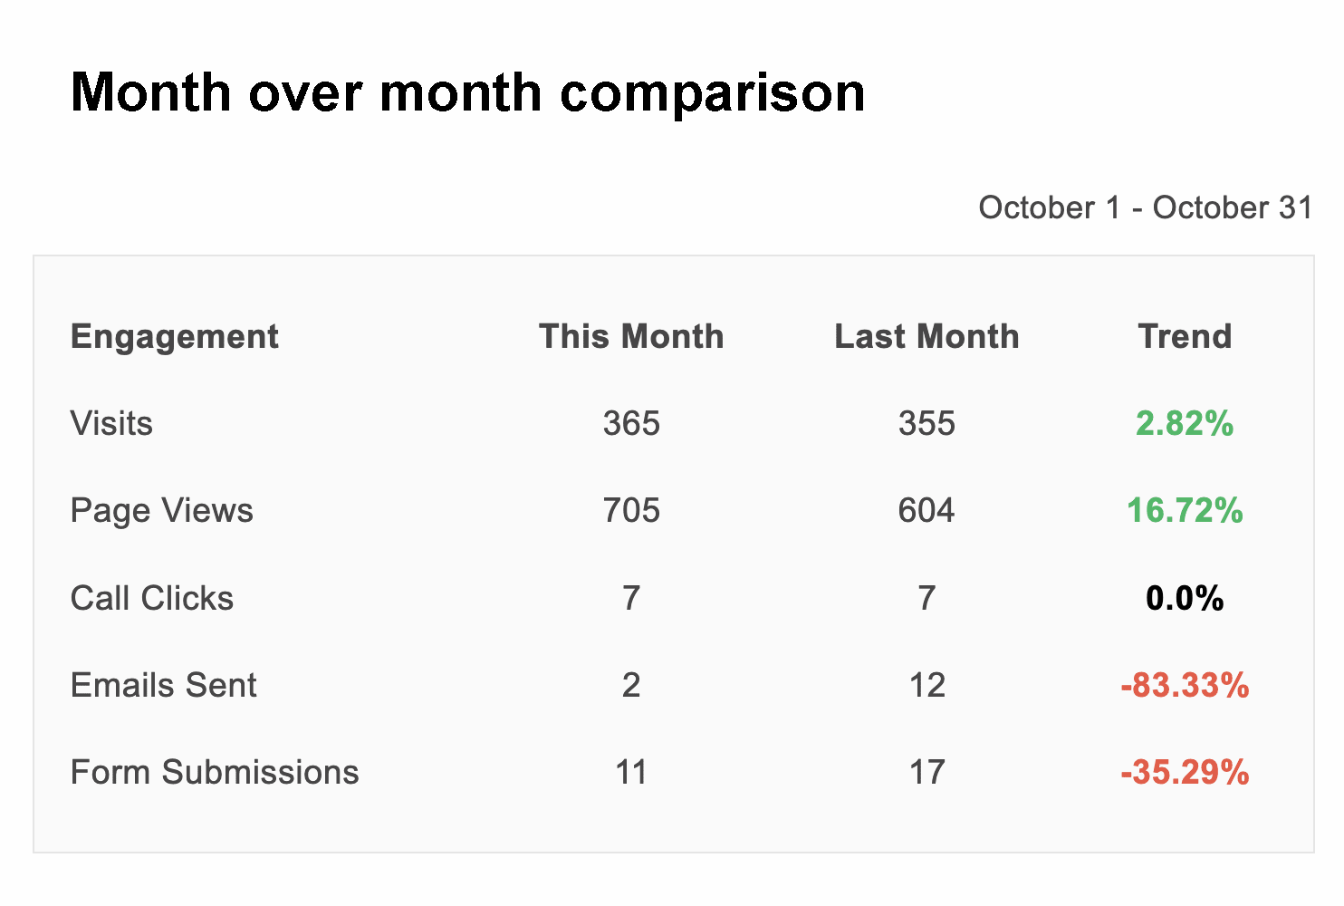
Task: Click the 0.0% Call Clicks trend value
Action: [x=1185, y=598]
